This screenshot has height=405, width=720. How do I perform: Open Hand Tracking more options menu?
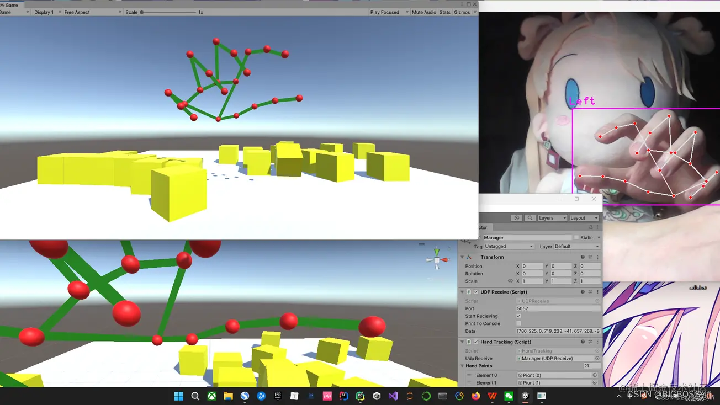click(597, 342)
